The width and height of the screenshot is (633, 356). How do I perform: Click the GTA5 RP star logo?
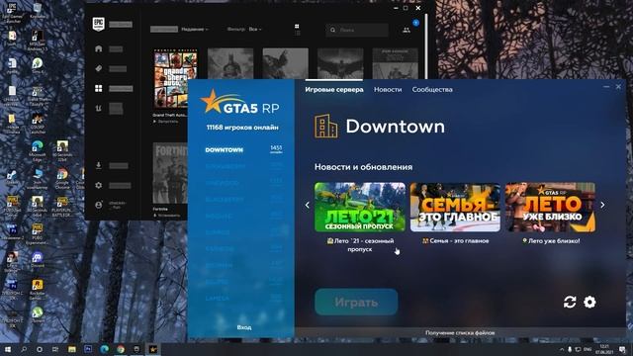point(239,103)
